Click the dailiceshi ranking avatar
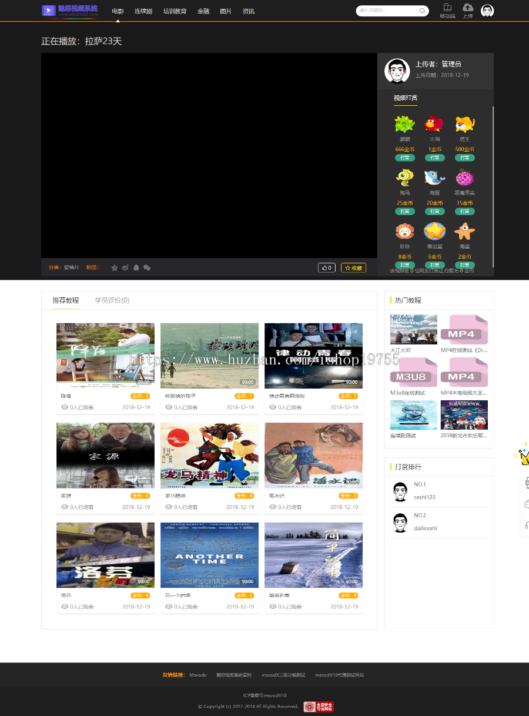The width and height of the screenshot is (529, 716). [x=400, y=523]
